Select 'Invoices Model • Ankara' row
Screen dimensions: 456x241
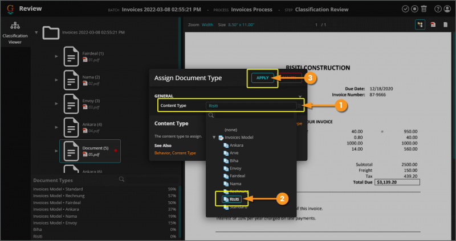(x=105, y=209)
